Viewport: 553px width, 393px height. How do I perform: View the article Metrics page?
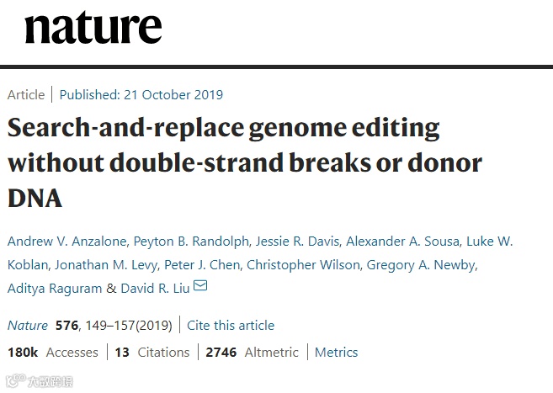point(336,352)
